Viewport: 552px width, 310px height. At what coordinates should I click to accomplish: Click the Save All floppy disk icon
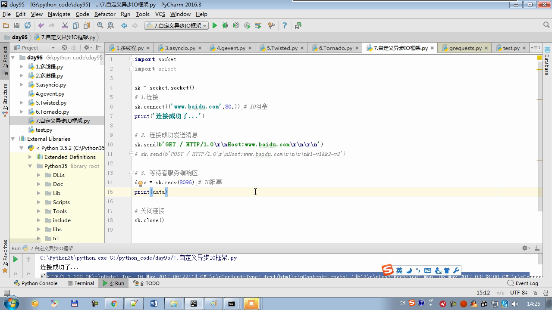[x=17, y=26]
